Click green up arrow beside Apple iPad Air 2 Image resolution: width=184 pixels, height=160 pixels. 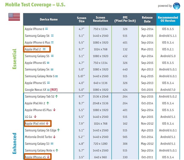48,103
